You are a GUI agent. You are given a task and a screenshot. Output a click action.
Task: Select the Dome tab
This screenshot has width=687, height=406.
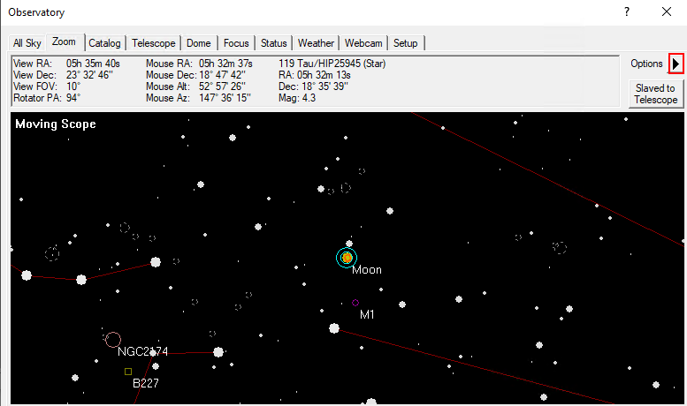click(198, 43)
